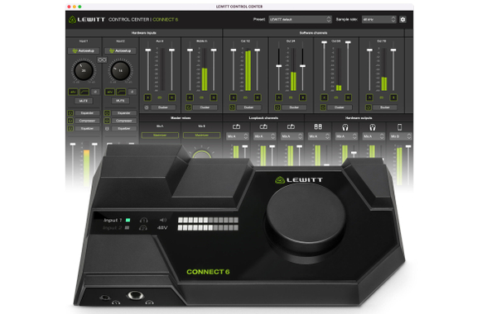This screenshot has height=314, width=477.
Task: Toggle the Expander power button on Input 1
Action: 70,113
